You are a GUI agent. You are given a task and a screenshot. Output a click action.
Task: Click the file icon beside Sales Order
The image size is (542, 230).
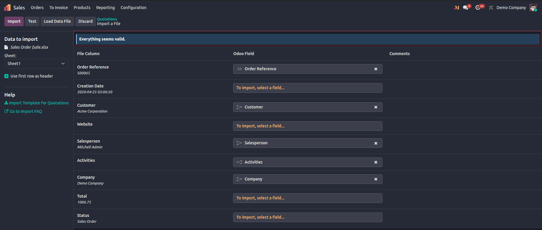[x=6, y=47]
